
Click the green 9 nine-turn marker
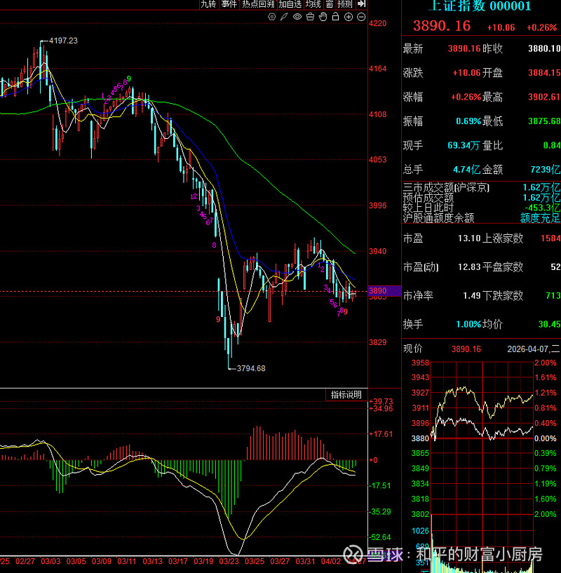tap(128, 79)
